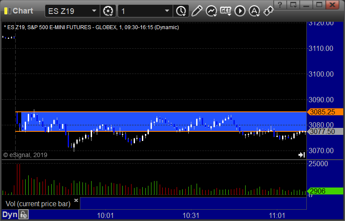Click the 3110.00 price axis label
Image resolution: width=345 pixels, height=221 pixels.
tap(321, 49)
